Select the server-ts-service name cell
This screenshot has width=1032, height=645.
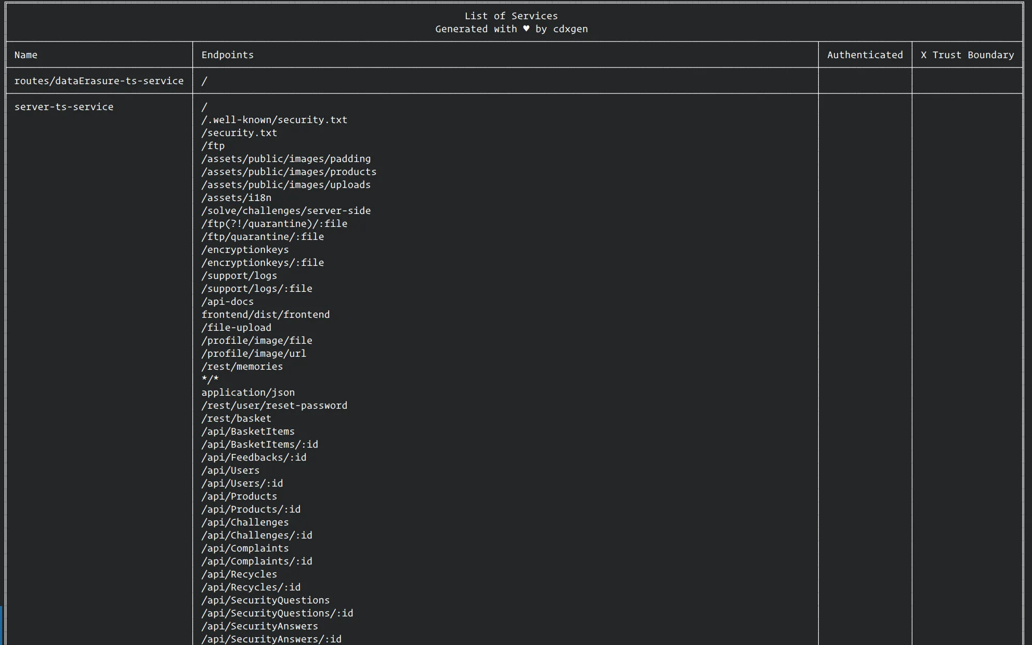[63, 106]
